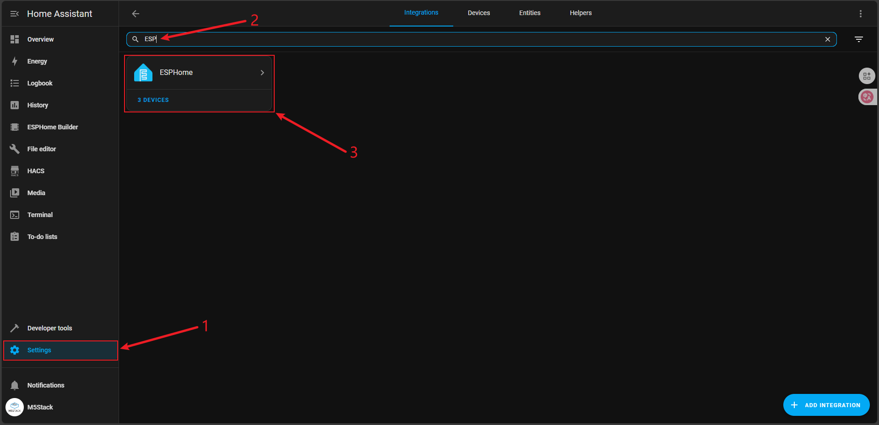Click the Settings gear icon
This screenshot has width=879, height=425.
pyautogui.click(x=15, y=350)
